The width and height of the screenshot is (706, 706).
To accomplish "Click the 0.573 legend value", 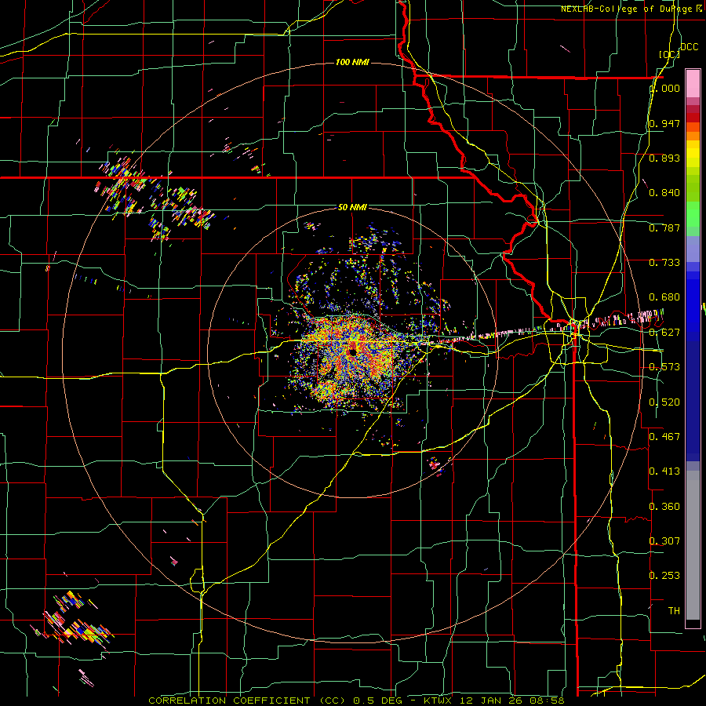I will (664, 367).
